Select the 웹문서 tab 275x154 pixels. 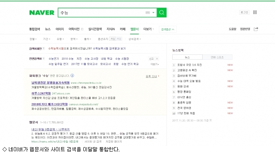pyautogui.click(x=134, y=29)
